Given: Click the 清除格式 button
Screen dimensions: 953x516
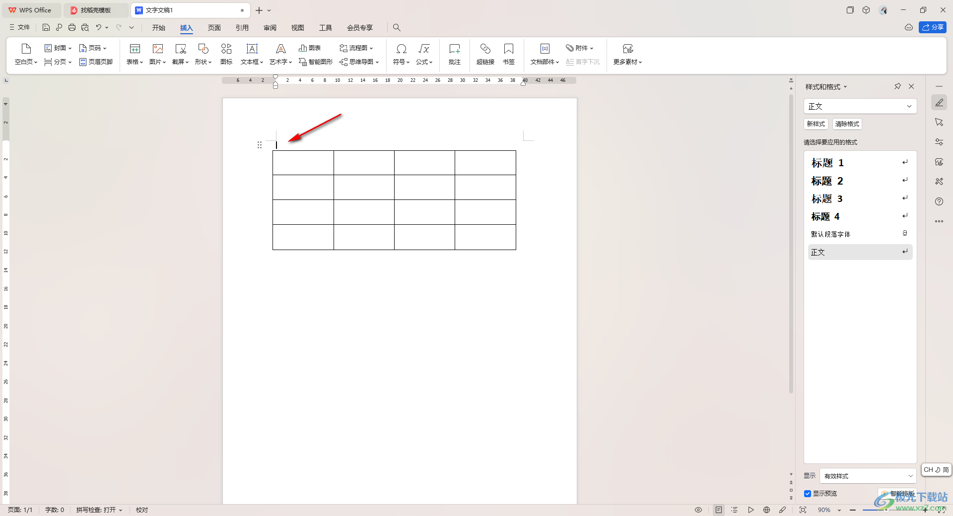Looking at the screenshot, I should [x=847, y=124].
